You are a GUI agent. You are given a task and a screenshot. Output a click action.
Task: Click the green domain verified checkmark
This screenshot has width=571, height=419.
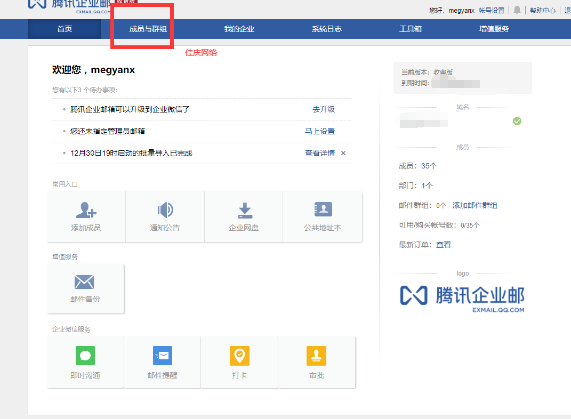pos(517,121)
